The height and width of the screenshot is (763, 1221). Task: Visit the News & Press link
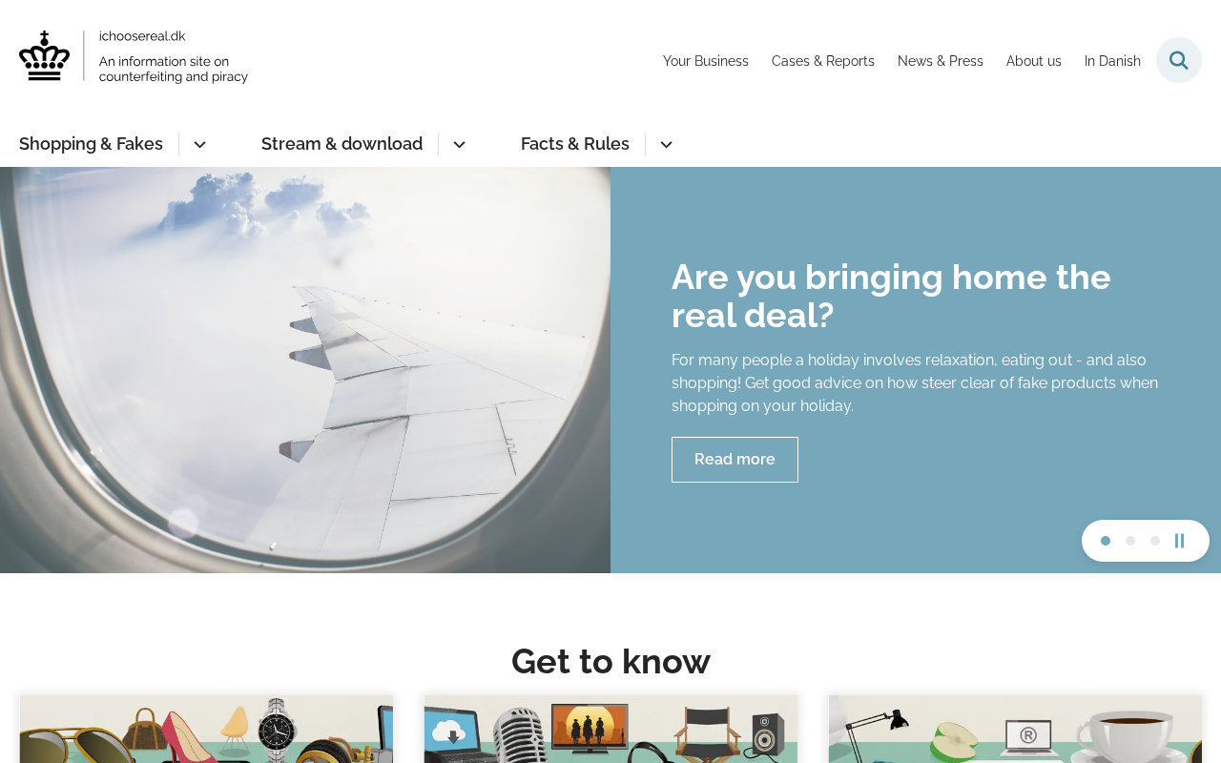point(941,61)
